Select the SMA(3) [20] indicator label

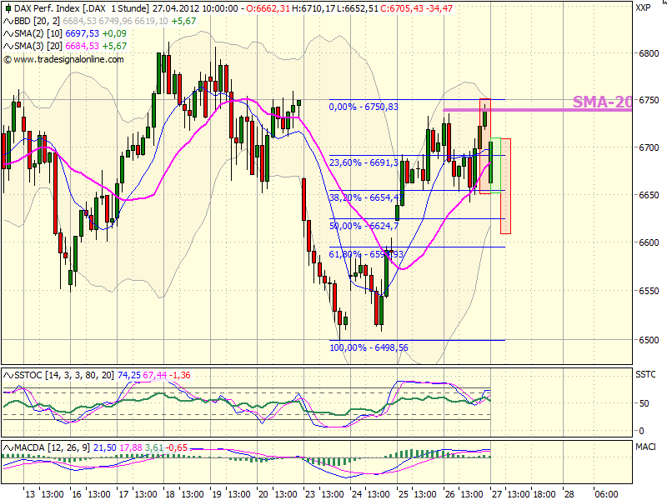pyautogui.click(x=38, y=46)
